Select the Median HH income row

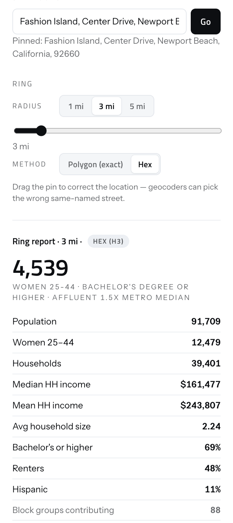pos(116,384)
